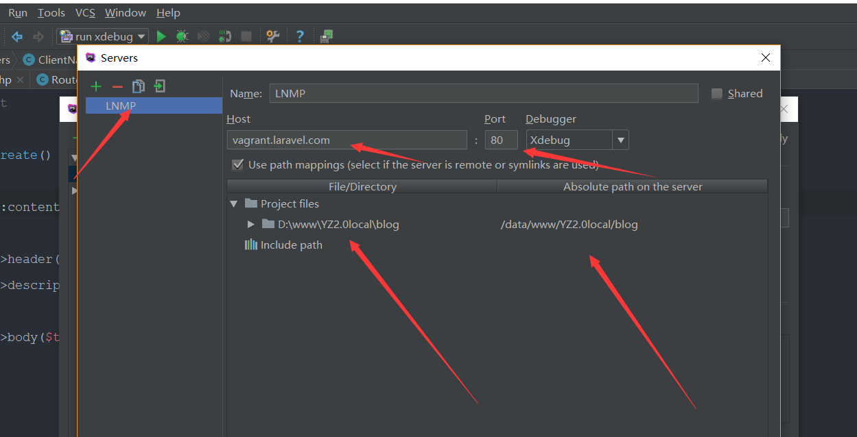Close the hp editor tab with x
857x437 pixels.
click(x=21, y=80)
